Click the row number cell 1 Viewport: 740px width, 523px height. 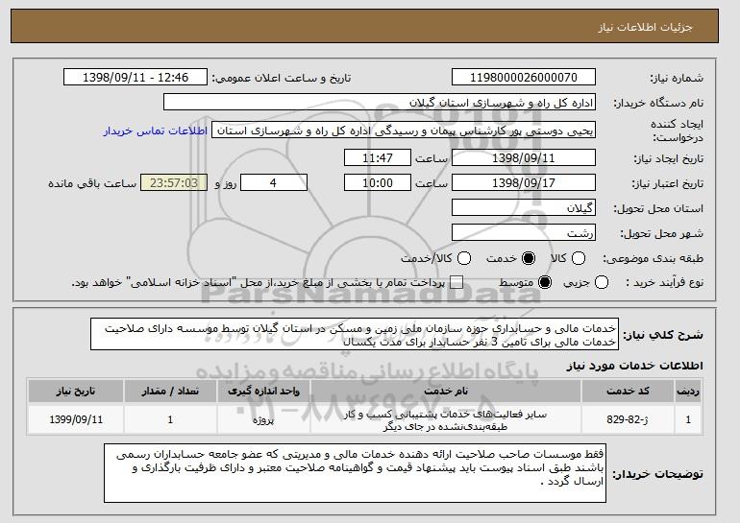[x=688, y=419]
